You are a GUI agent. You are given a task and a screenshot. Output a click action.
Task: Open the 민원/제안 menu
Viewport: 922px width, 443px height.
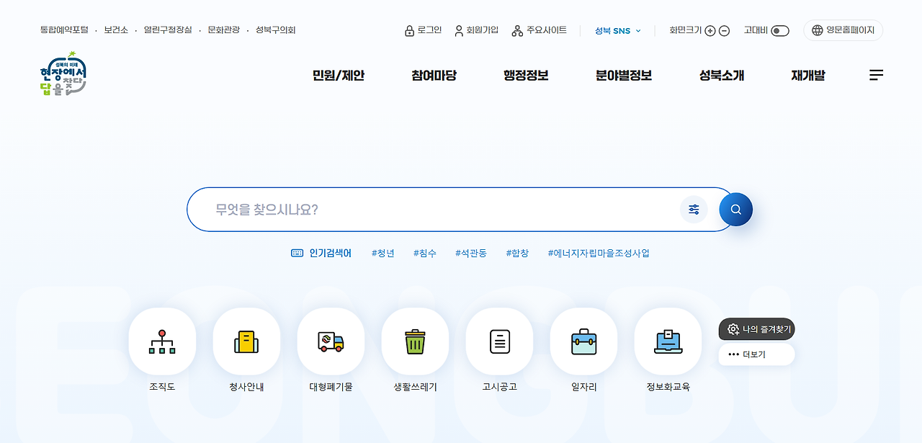tap(339, 74)
